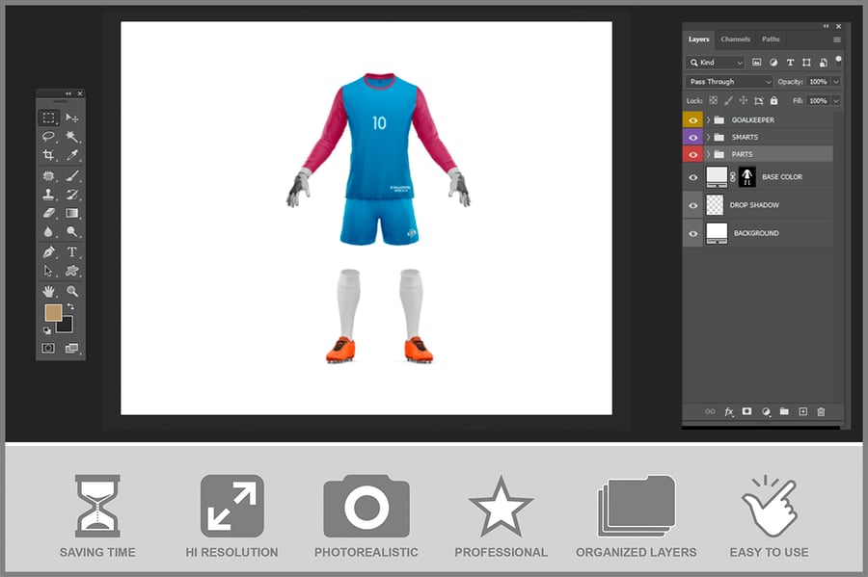The image size is (868, 577).
Task: Click the foreground color swatch
Action: (x=52, y=313)
